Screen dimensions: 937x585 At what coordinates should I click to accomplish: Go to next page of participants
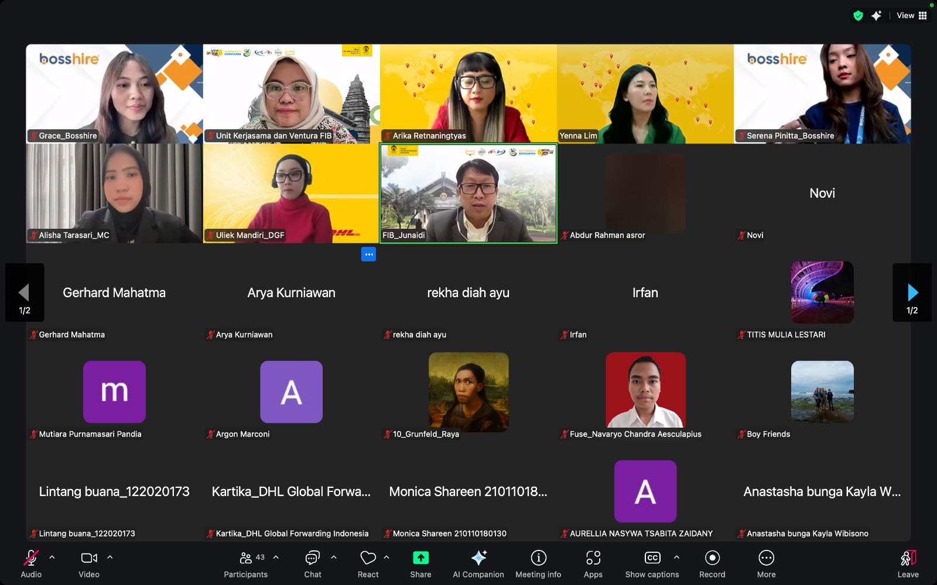912,292
